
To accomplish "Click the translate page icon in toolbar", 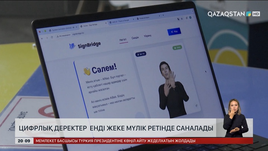I will coord(178,19).
